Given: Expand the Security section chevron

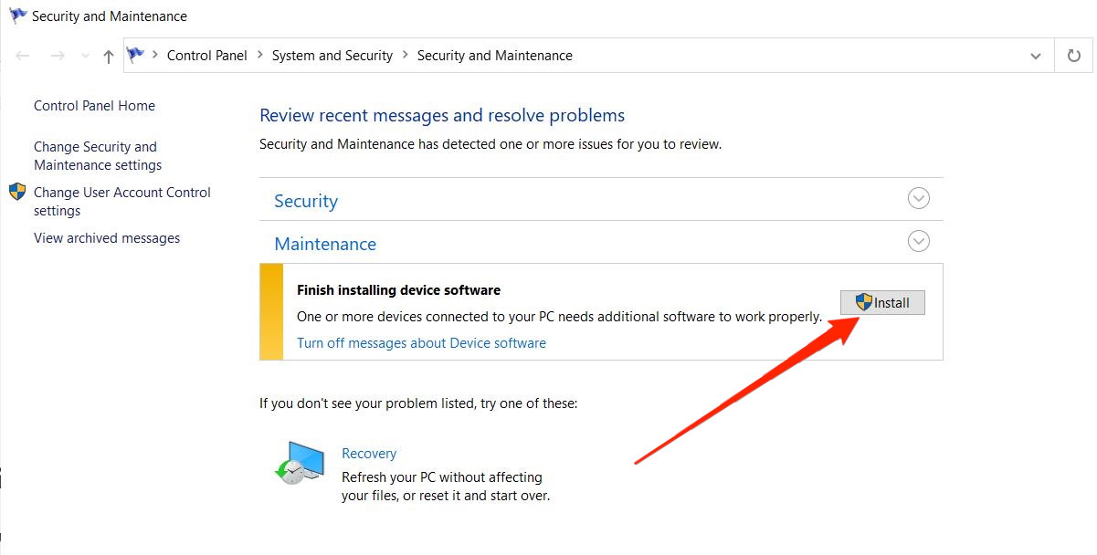Looking at the screenshot, I should point(918,199).
